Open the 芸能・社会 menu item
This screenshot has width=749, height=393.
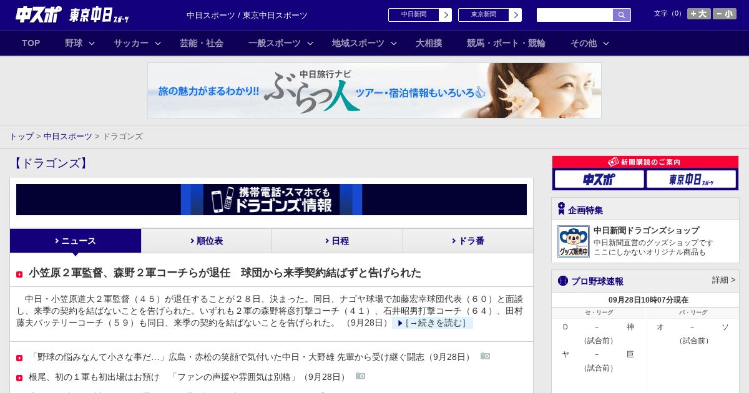[x=202, y=43]
